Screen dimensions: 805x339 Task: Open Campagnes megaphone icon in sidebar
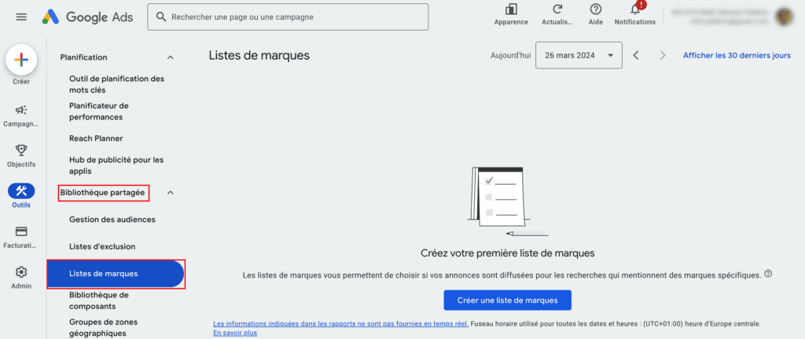click(21, 111)
